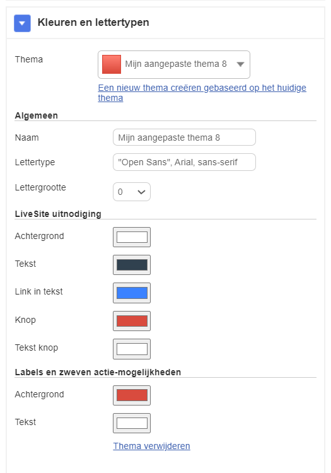Click the chevron in the Lettergrootte selector
The height and width of the screenshot is (473, 331).
(141, 192)
